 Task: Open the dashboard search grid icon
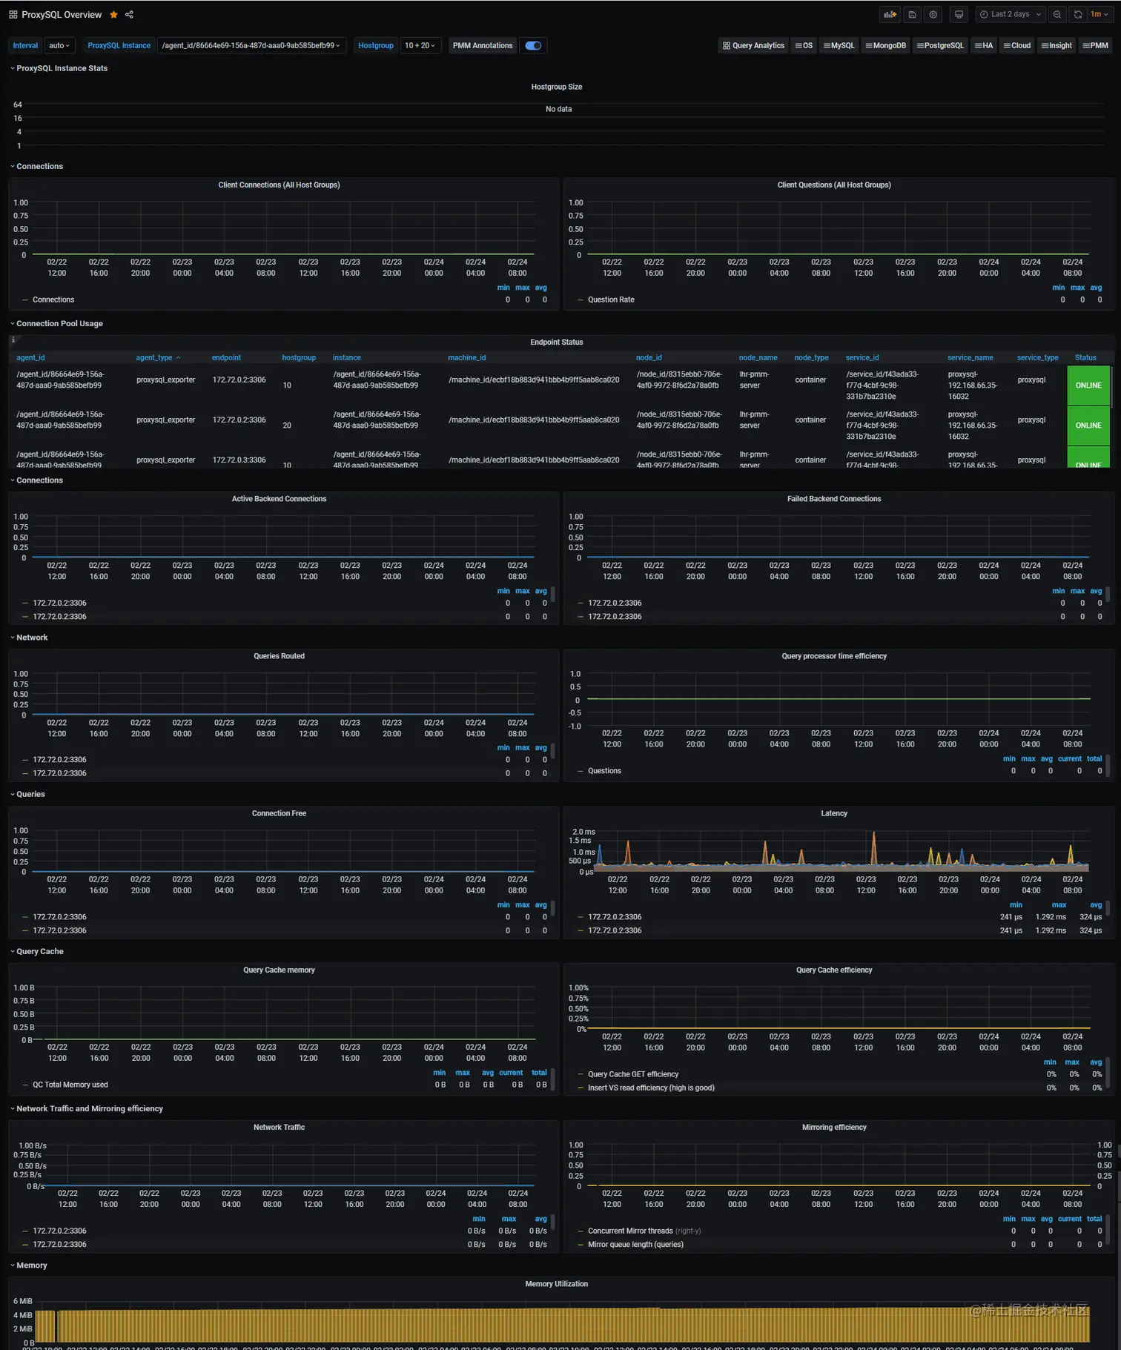13,15
